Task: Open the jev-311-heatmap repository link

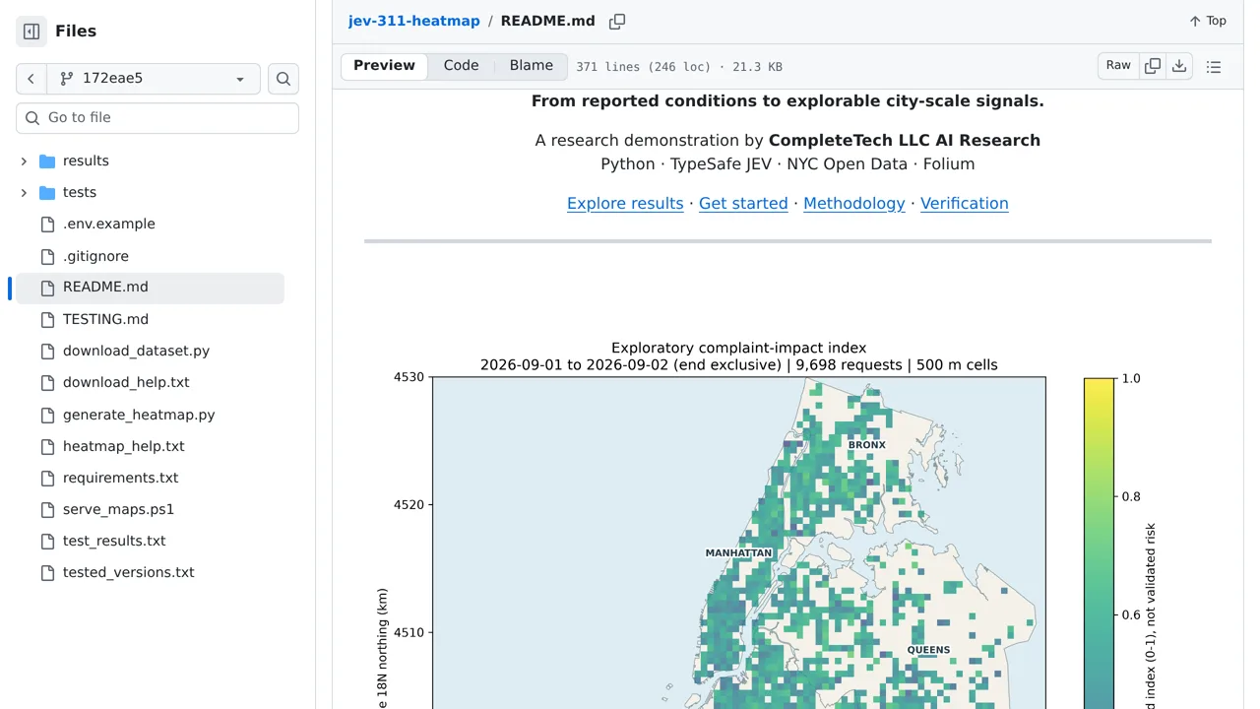Action: point(413,21)
